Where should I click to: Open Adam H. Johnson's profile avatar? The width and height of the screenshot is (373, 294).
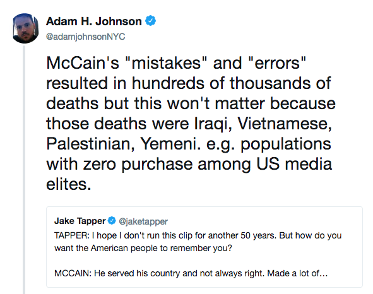25,28
